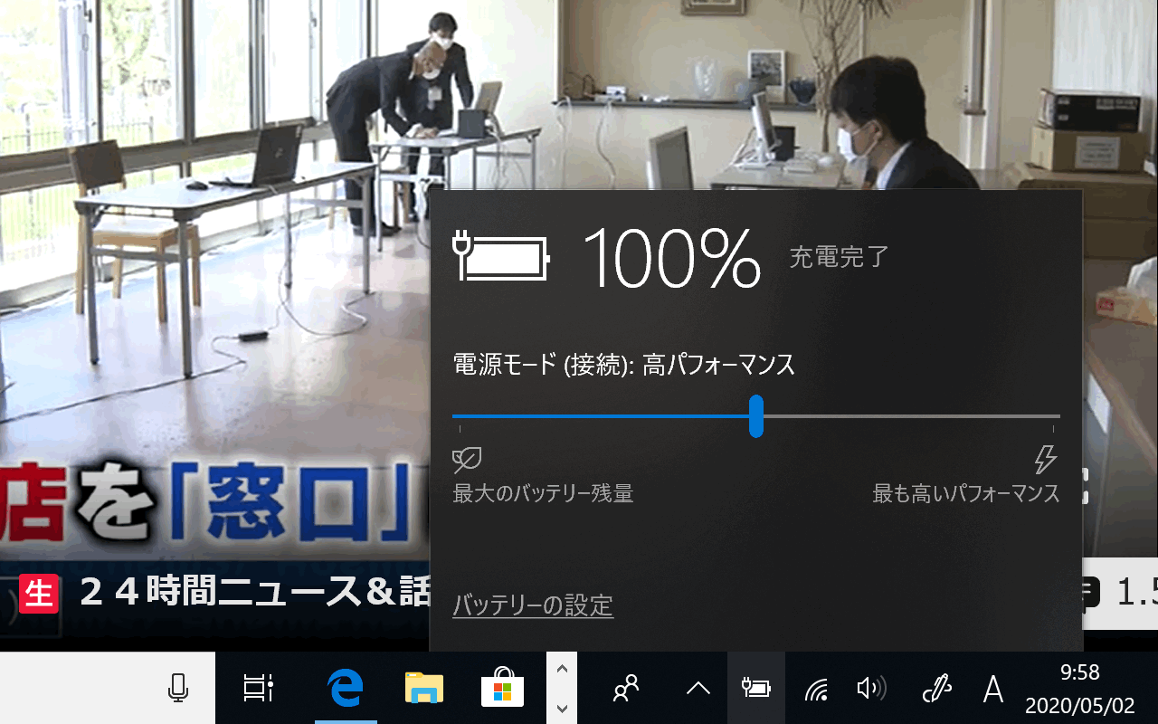This screenshot has width=1158, height=724.
Task: Click the microphone icon in the taskbar
Action: click(178, 689)
